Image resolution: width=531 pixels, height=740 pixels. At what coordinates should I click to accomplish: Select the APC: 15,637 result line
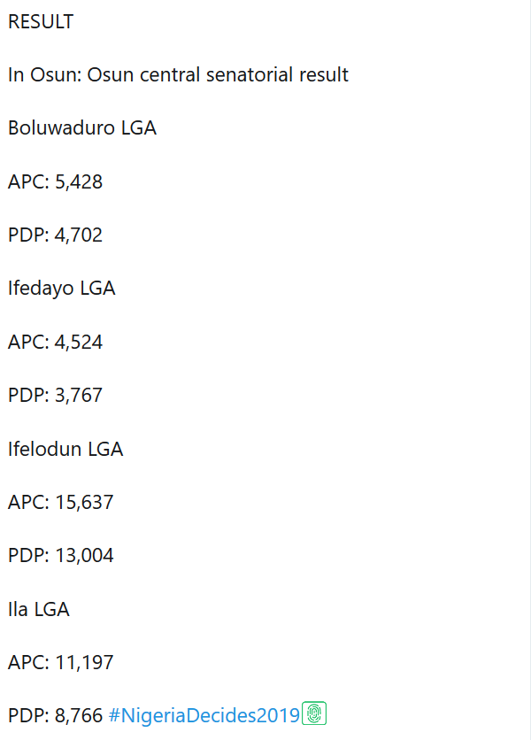click(60, 502)
